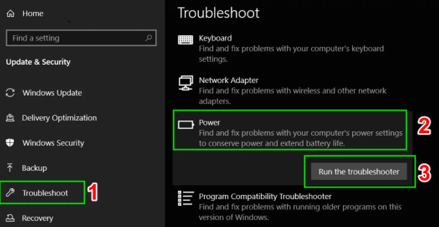Click the Program Compatibility list icon
The width and height of the screenshot is (439, 227).
[x=186, y=198]
